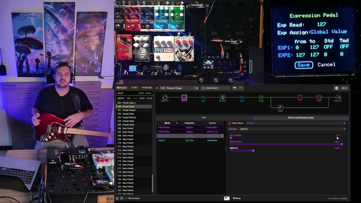Click the Source column header
The height and width of the screenshot is (203, 361).
pos(212,123)
